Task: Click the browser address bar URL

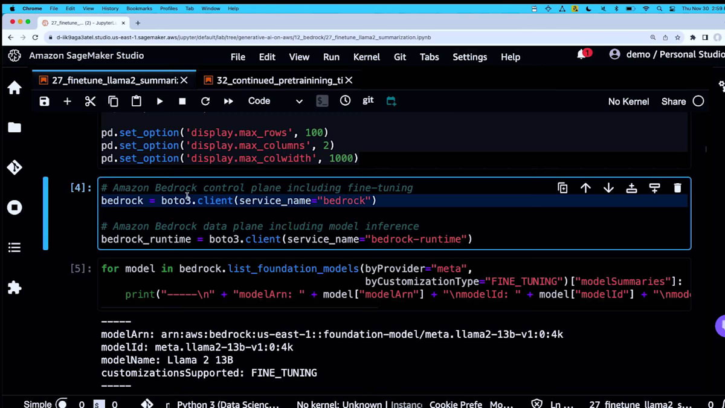Action: point(243,37)
